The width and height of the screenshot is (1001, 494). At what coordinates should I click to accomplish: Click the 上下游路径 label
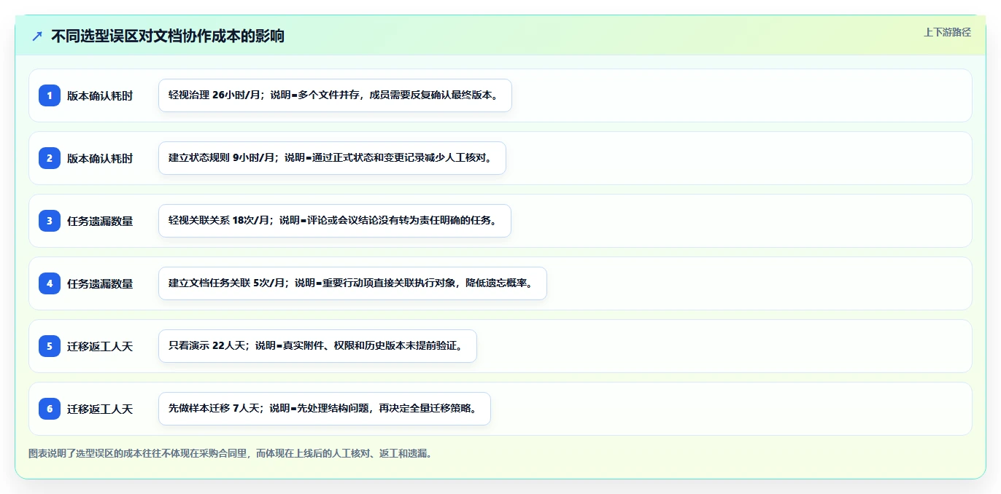[x=947, y=32]
